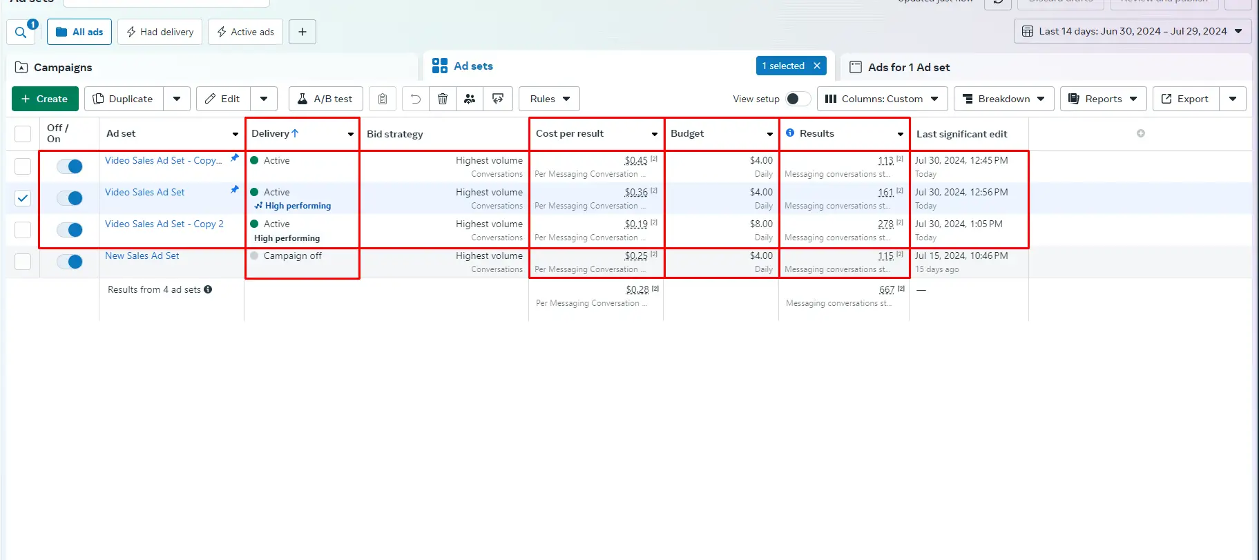1259x560 pixels.
Task: Click the refresh icon at top right
Action: click(x=998, y=2)
